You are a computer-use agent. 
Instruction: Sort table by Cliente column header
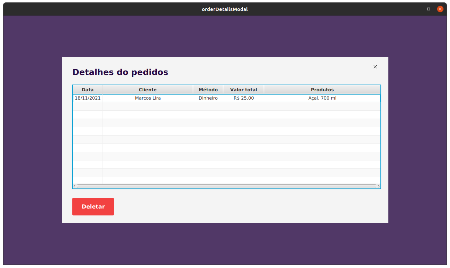click(148, 90)
